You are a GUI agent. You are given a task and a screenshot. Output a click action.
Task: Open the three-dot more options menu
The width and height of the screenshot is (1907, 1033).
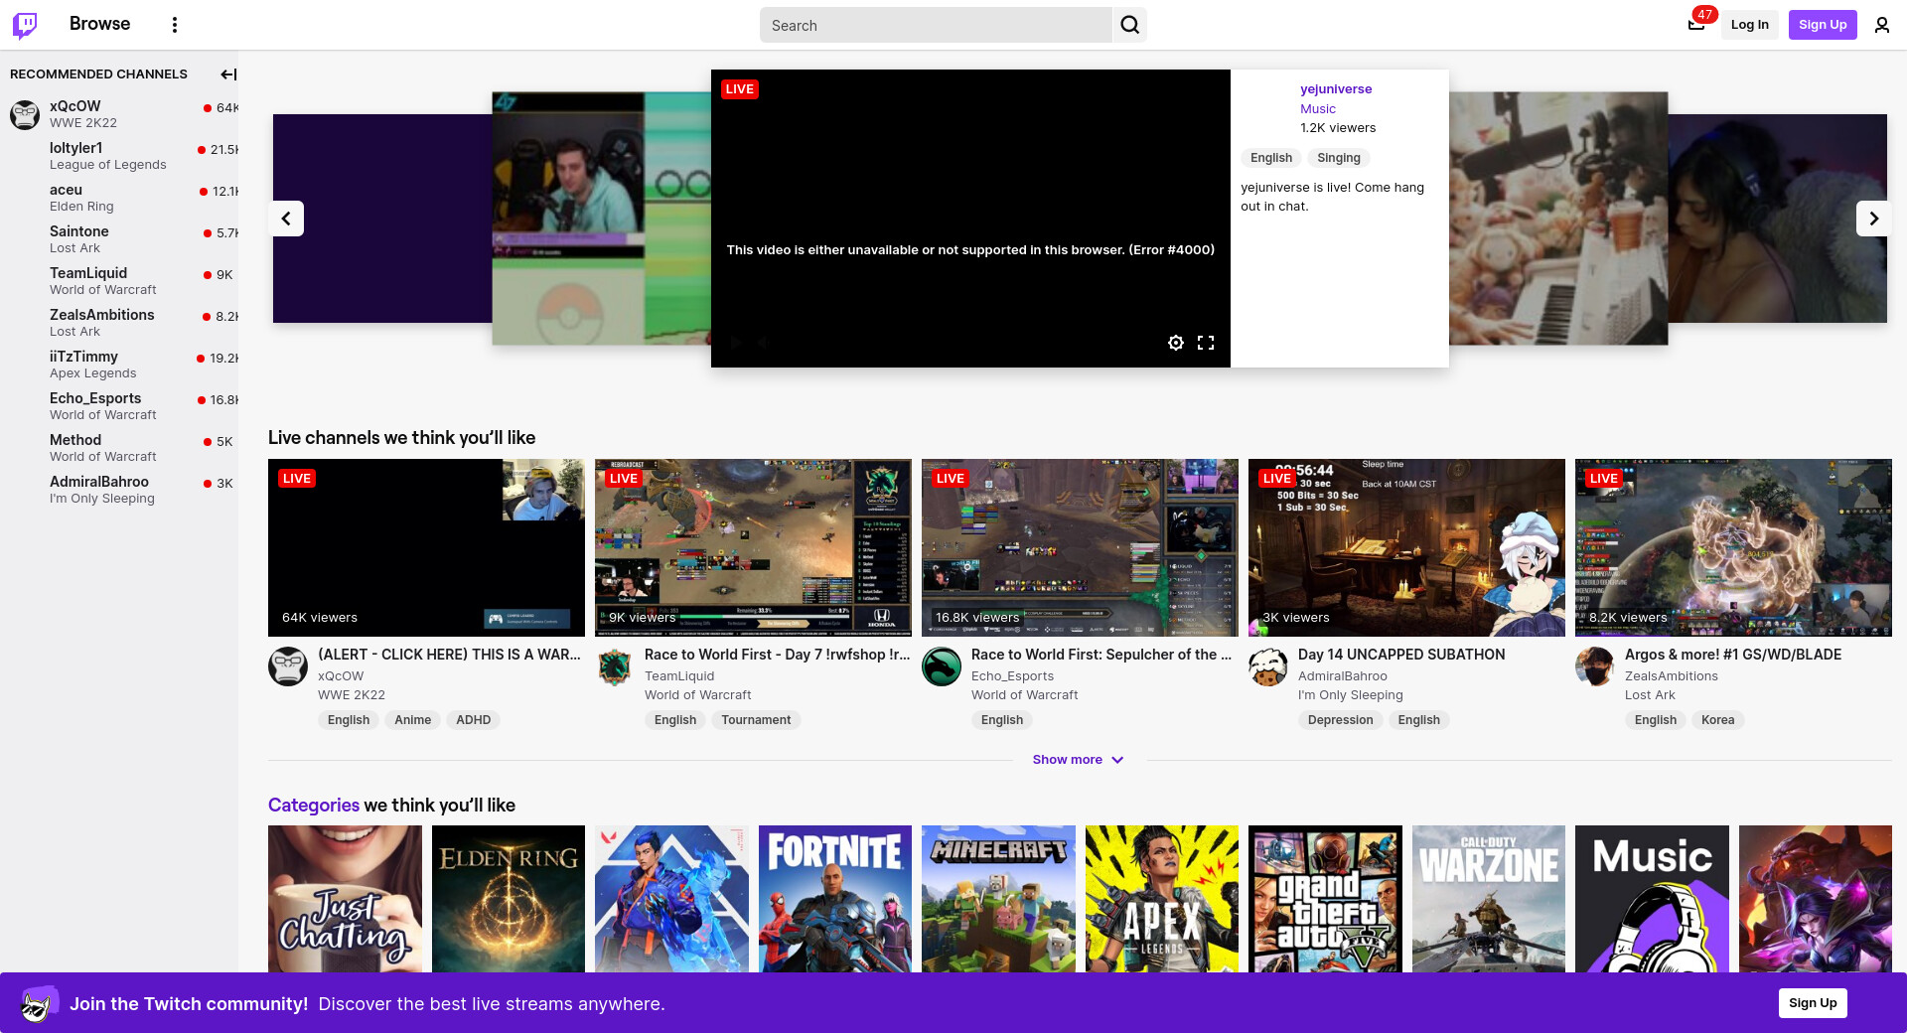[175, 25]
